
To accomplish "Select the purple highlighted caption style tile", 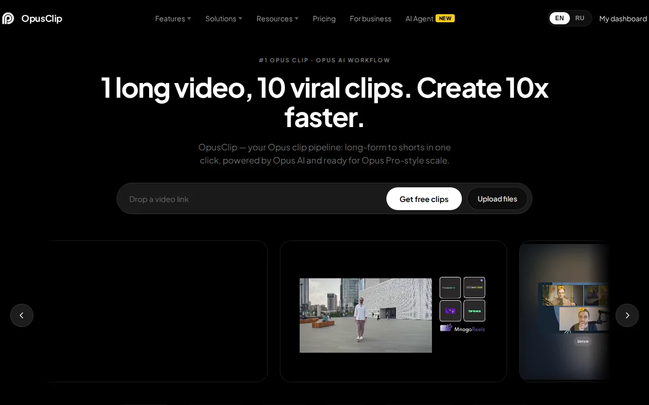I will (450, 311).
